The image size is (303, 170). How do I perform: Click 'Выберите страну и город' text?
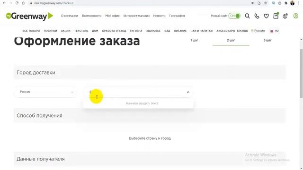150,138
